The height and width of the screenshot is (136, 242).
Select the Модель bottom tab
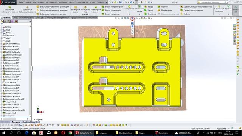click(16, 122)
